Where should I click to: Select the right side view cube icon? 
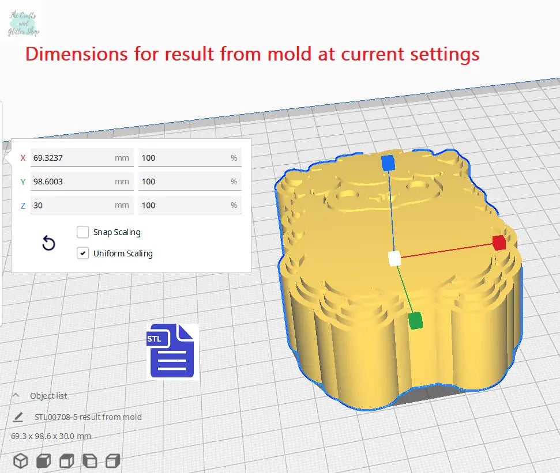(113, 461)
